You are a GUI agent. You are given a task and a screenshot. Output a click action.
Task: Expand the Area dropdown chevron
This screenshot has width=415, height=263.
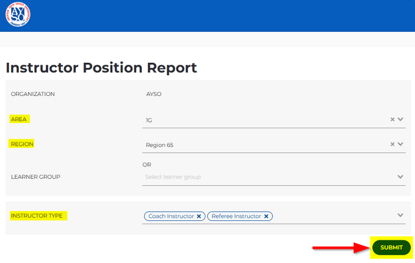point(401,119)
